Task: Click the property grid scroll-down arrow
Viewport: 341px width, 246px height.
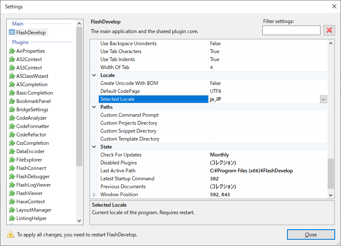Action: click(331, 195)
